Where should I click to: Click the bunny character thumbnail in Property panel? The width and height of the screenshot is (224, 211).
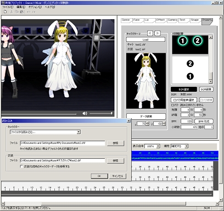146,81
